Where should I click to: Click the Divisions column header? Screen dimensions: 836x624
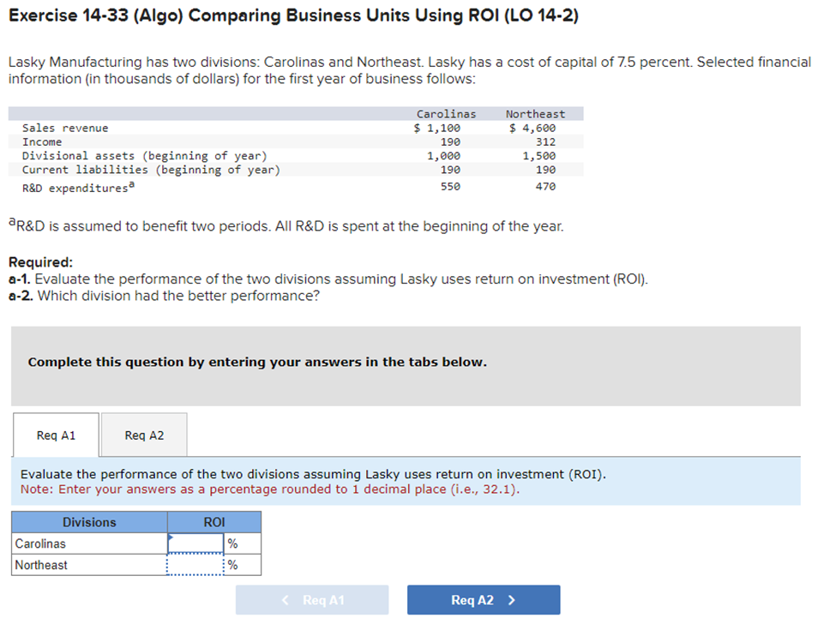point(88,522)
